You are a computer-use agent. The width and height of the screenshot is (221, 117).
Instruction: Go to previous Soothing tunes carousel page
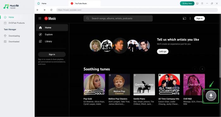[x=195, y=69]
